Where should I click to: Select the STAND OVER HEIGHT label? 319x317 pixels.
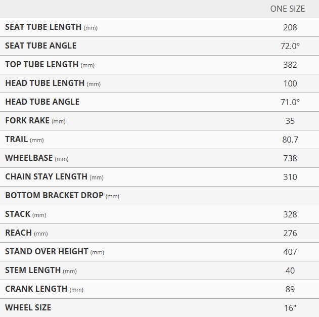(x=54, y=252)
